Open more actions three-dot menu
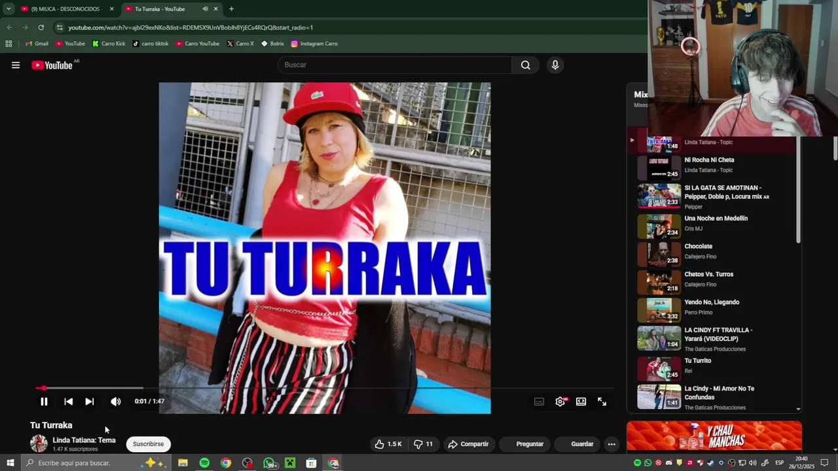The width and height of the screenshot is (838, 471). pos(611,444)
